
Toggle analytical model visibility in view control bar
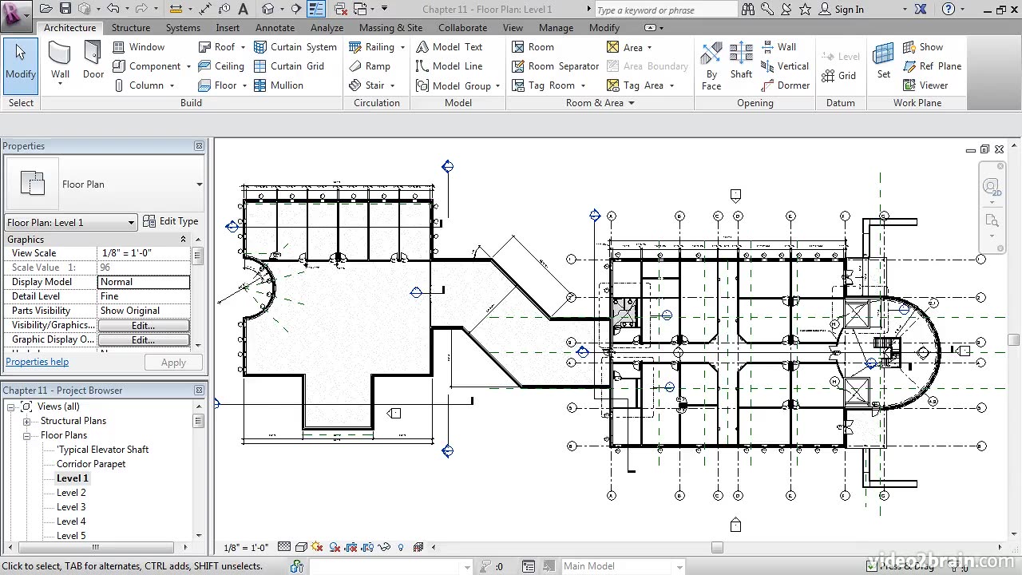click(418, 547)
